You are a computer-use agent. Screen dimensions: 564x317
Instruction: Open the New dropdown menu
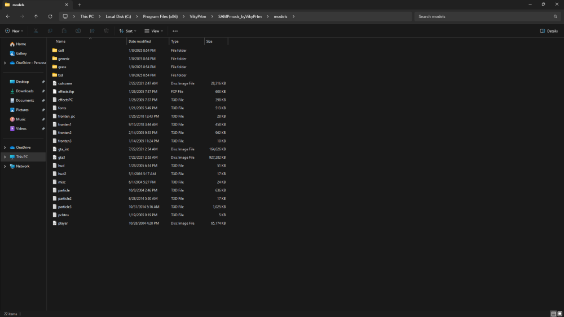click(14, 31)
